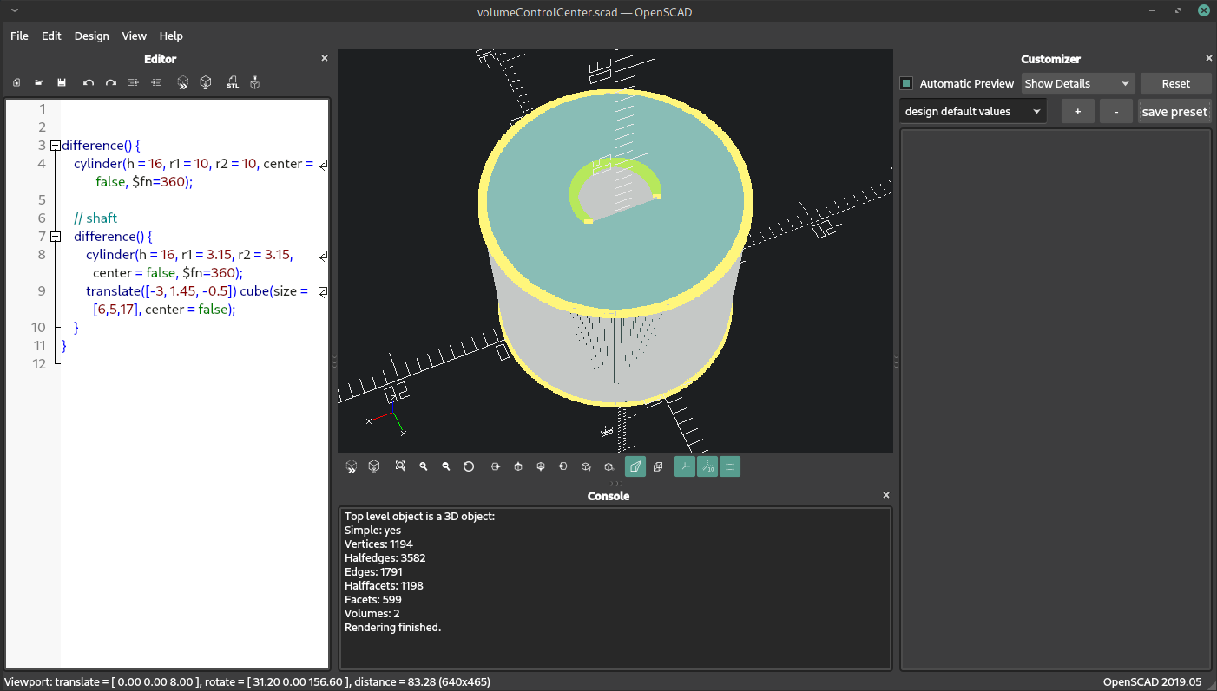Open a file with the folder icon

click(39, 83)
